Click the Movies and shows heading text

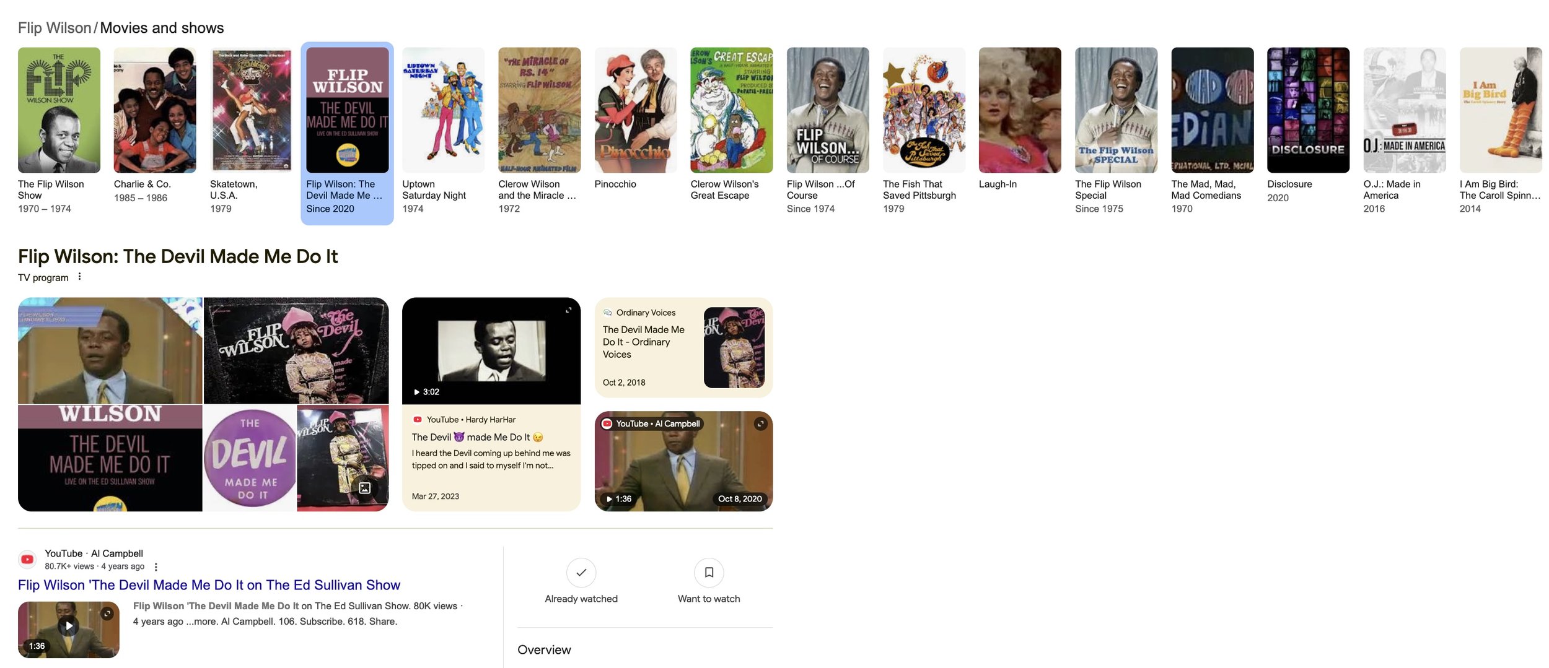(162, 28)
